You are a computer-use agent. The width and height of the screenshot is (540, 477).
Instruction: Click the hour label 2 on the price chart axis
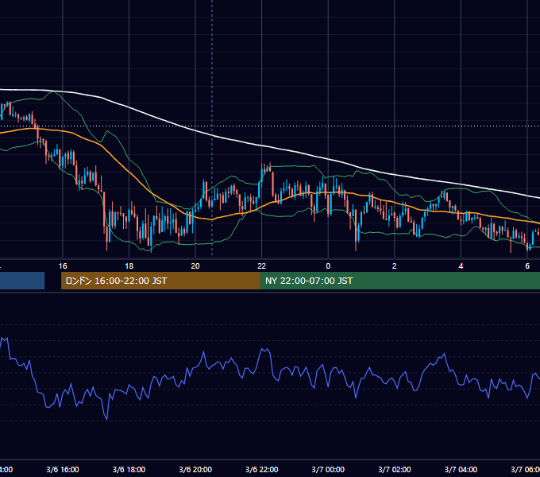point(395,266)
